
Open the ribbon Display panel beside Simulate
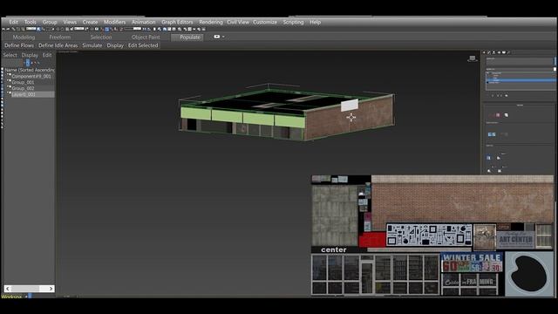(x=115, y=45)
